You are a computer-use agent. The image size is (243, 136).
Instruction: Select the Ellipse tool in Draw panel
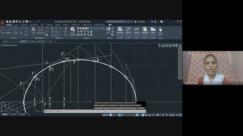(26, 32)
